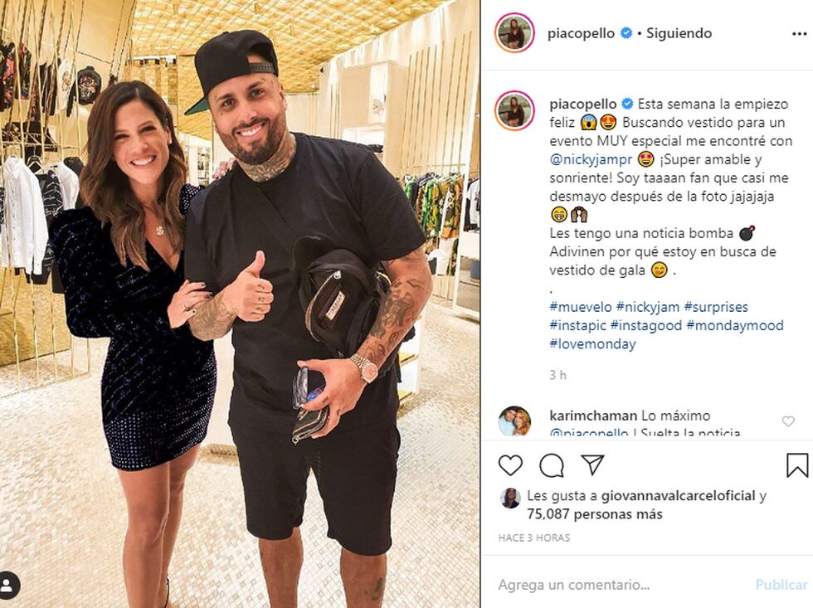813x608 pixels.
Task: Click tagged people icon on photo
Action: (8, 586)
